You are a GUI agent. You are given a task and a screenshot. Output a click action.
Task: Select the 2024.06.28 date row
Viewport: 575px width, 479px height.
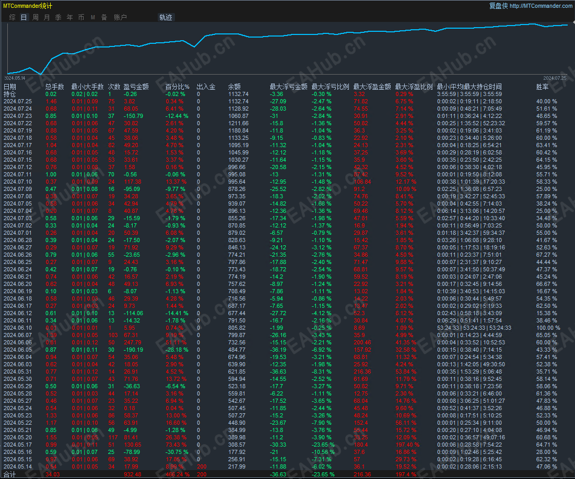pyautogui.click(x=18, y=240)
